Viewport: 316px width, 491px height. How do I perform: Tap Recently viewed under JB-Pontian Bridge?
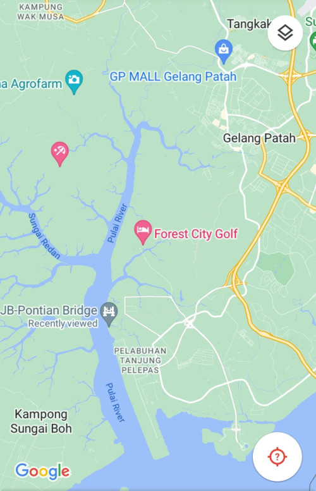63,323
